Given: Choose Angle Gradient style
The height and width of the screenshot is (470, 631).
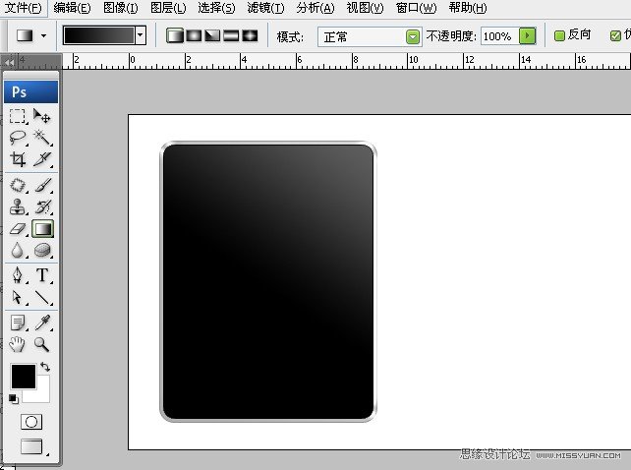Looking at the screenshot, I should [212, 35].
